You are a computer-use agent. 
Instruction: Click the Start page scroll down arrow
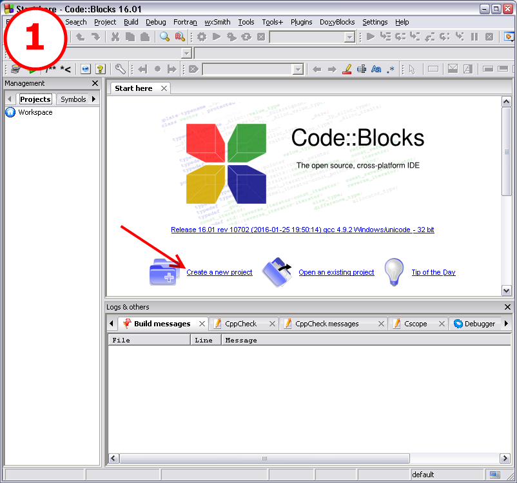[506, 291]
